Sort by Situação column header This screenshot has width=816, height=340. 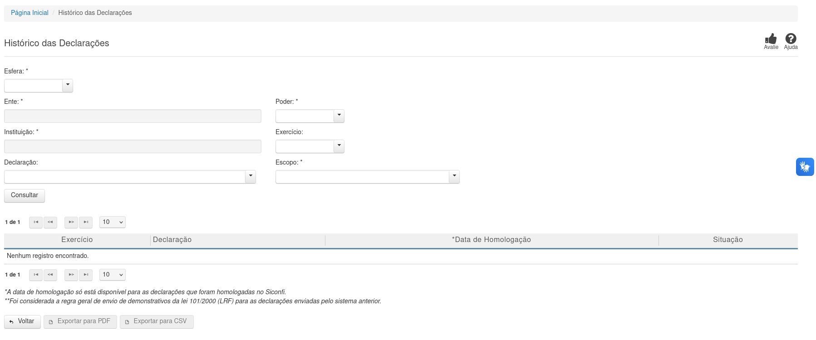point(728,240)
